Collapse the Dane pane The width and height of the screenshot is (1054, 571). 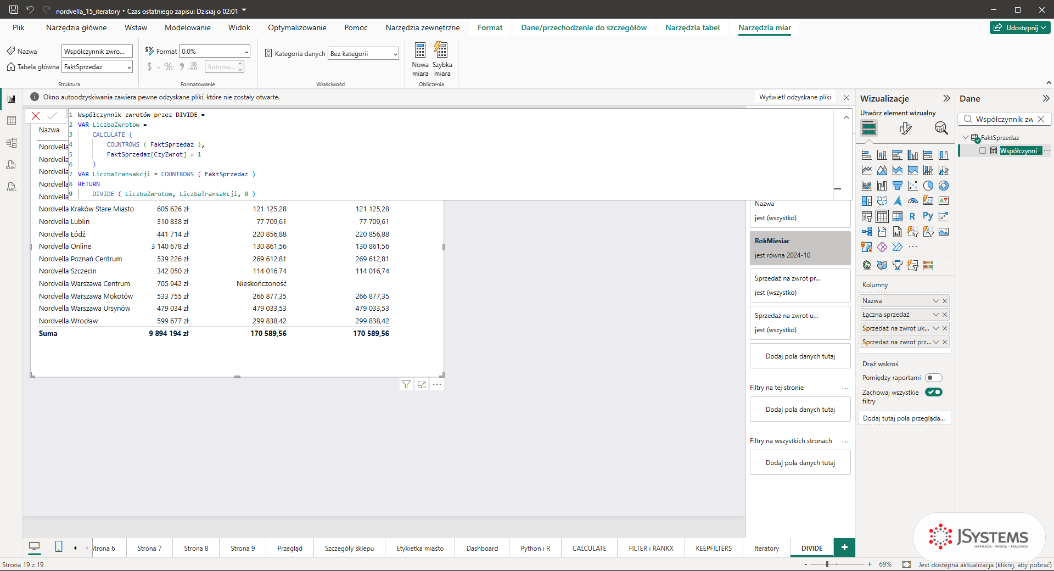pos(1046,99)
